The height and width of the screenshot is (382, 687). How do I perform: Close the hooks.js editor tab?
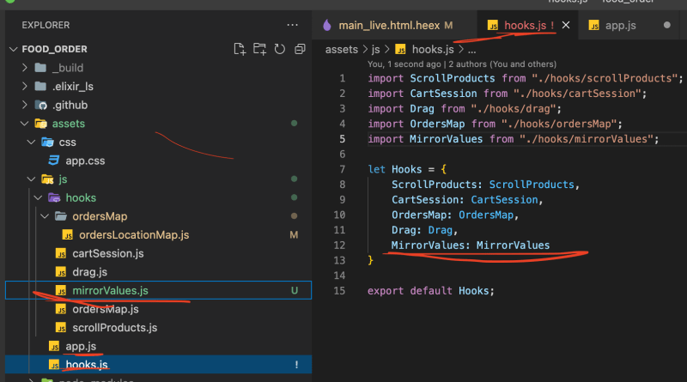tap(566, 26)
